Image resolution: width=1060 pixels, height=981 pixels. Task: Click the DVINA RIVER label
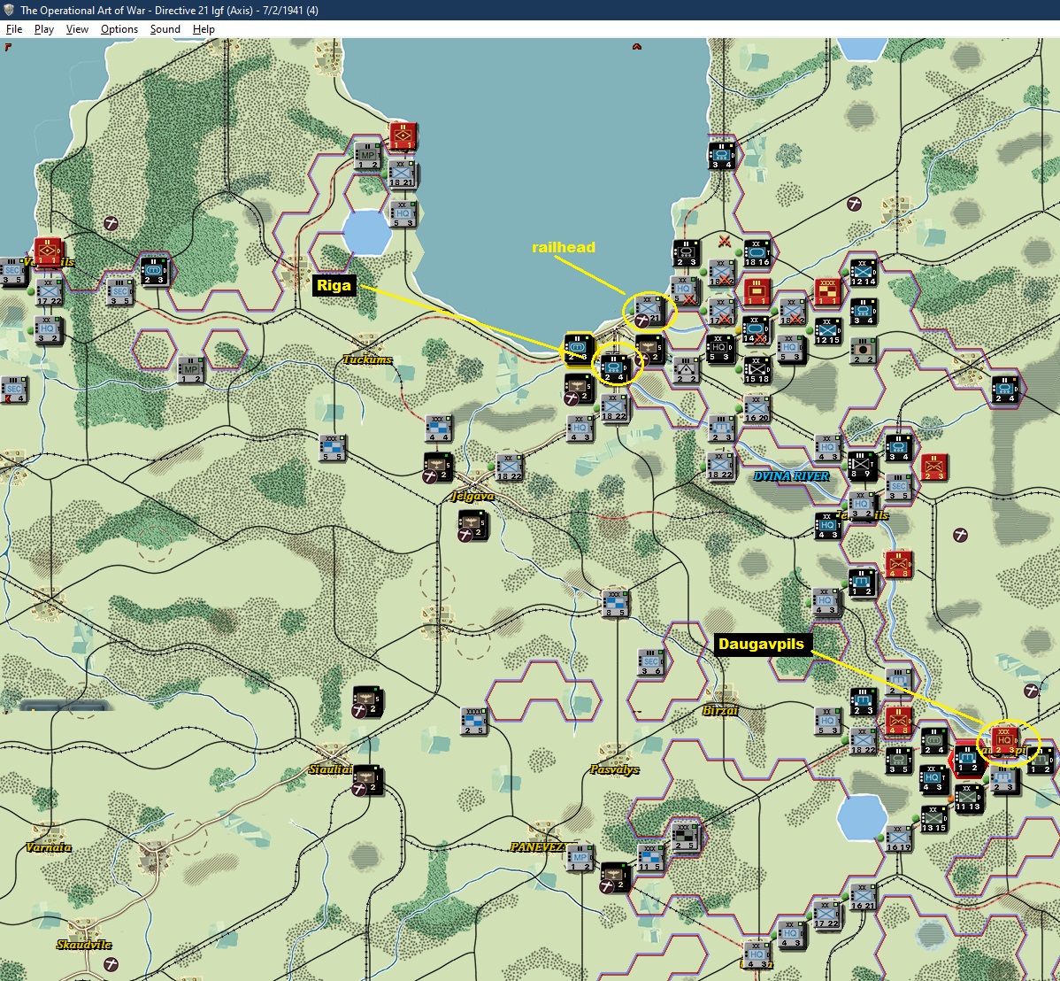791,476
